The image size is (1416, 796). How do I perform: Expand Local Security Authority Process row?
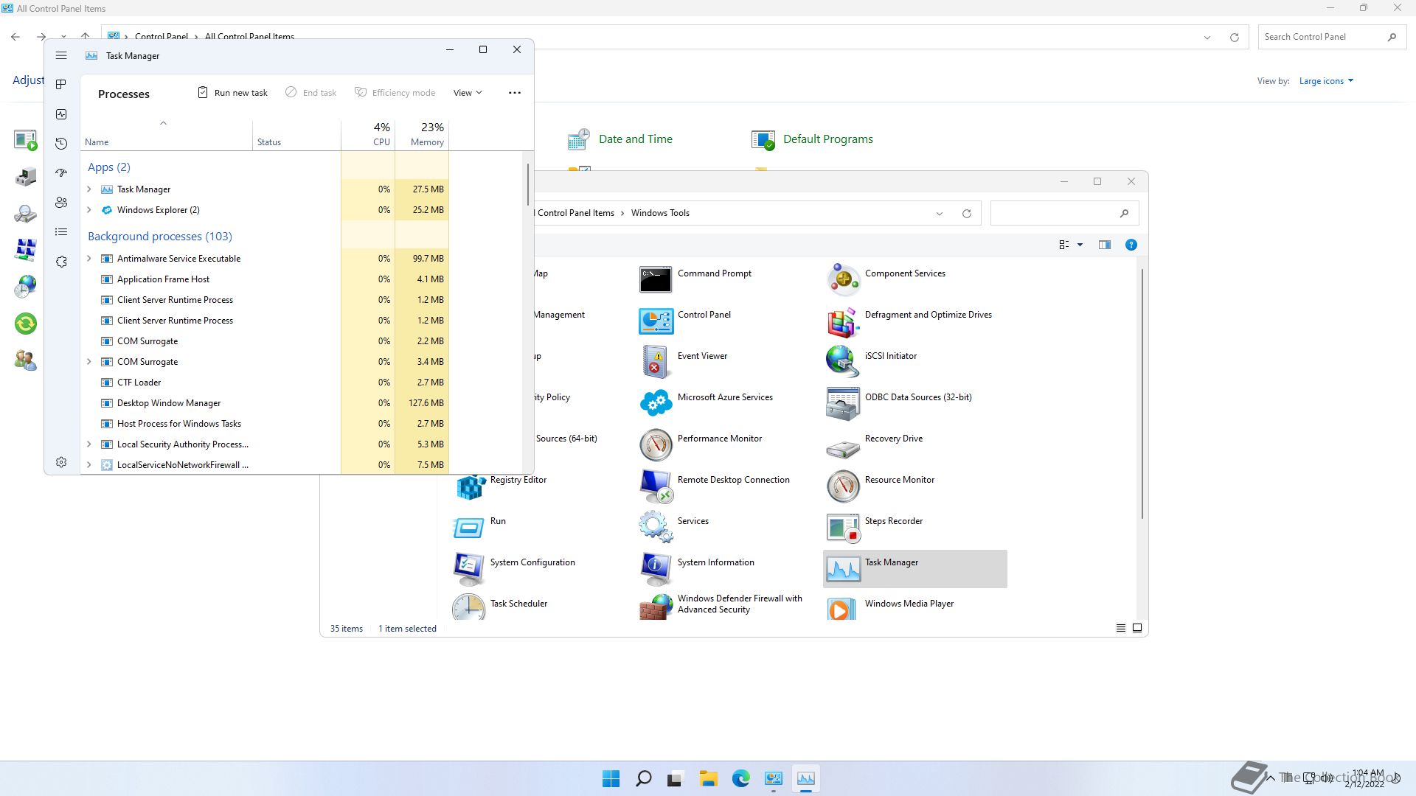pyautogui.click(x=89, y=444)
